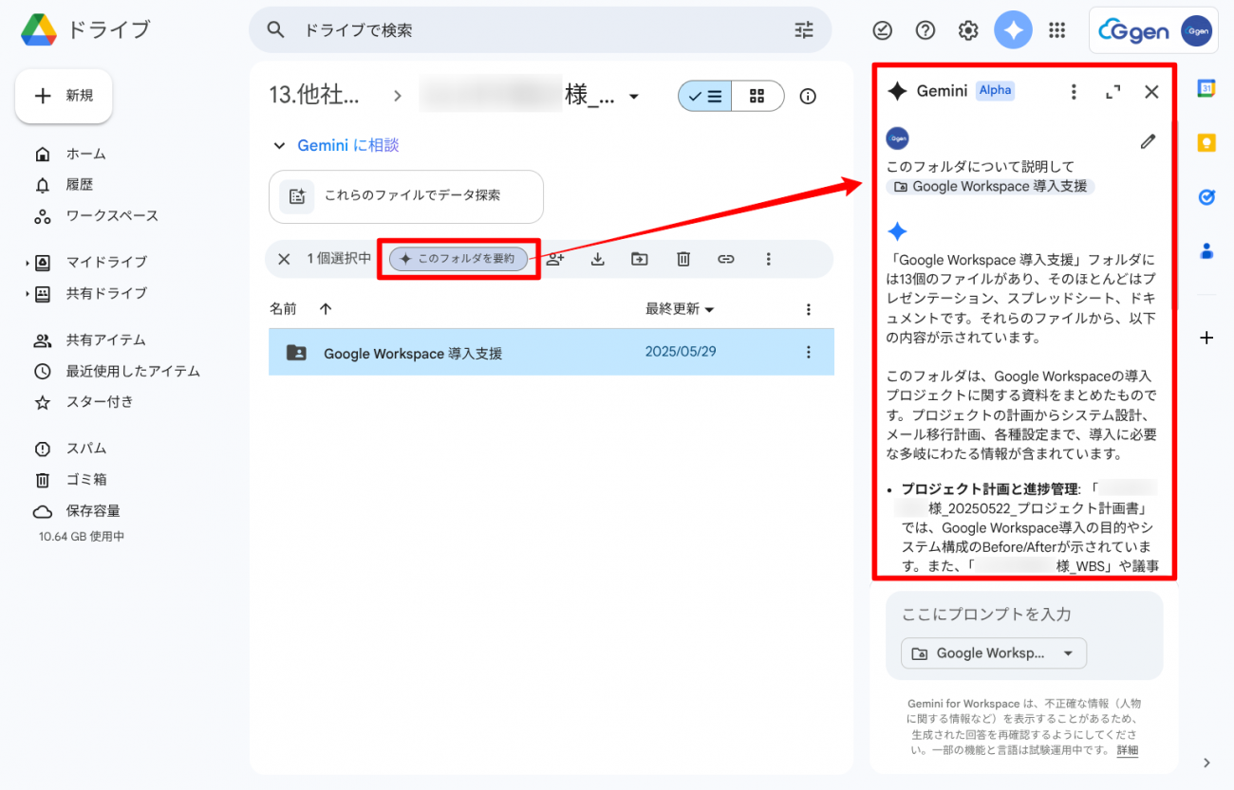Open the Help question mark icon
1234x790 pixels.
[925, 30]
